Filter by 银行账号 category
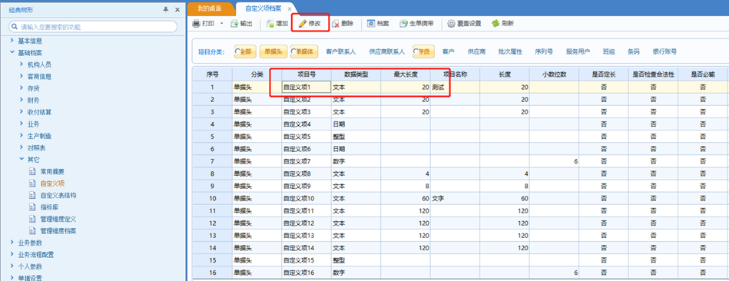 (664, 51)
